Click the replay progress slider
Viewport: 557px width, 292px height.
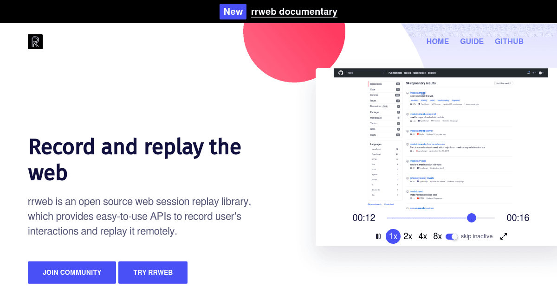(472, 218)
